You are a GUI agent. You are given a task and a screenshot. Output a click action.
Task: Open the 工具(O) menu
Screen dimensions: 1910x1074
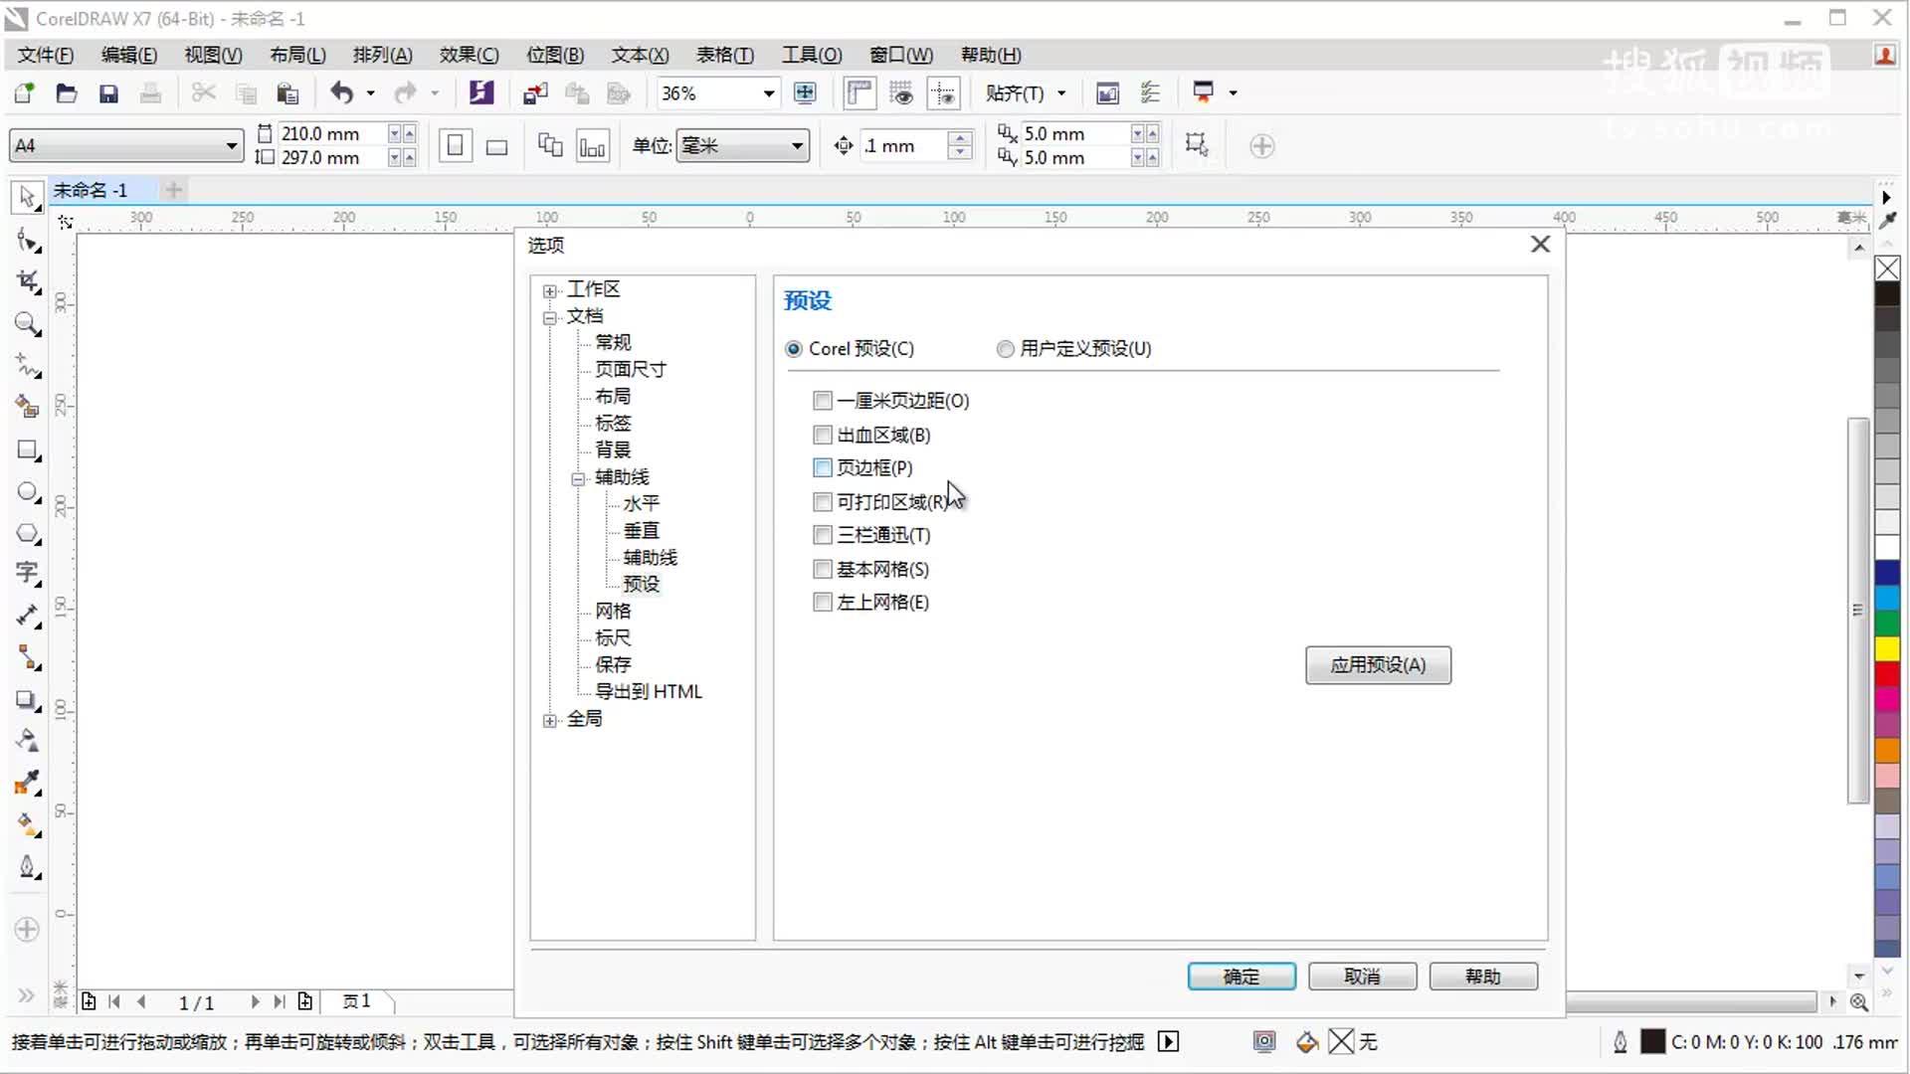point(811,55)
